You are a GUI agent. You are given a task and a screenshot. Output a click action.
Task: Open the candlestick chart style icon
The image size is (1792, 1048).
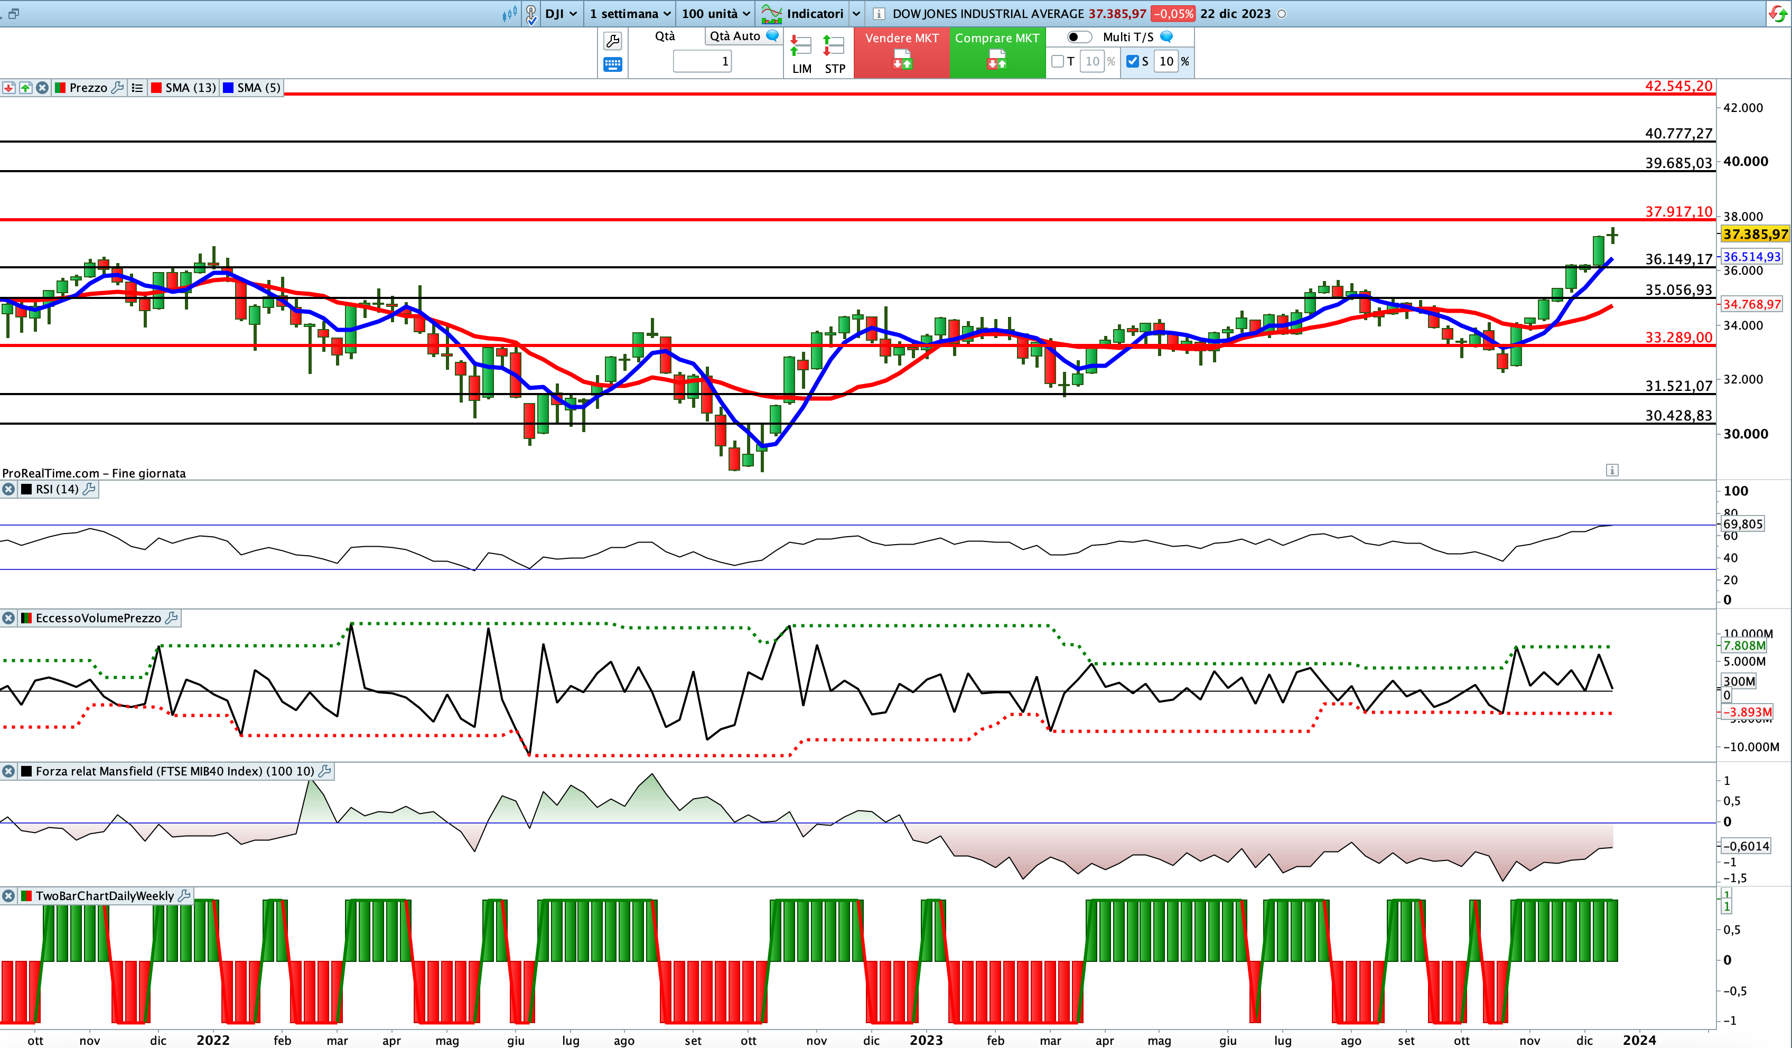point(509,14)
